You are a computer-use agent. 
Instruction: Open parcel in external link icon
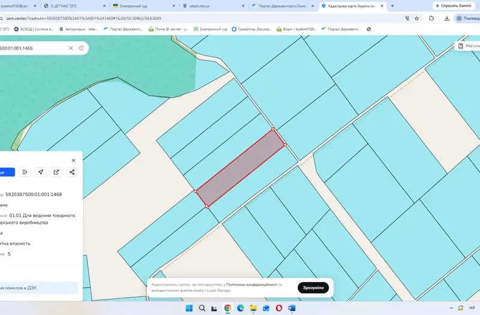[x=56, y=172]
